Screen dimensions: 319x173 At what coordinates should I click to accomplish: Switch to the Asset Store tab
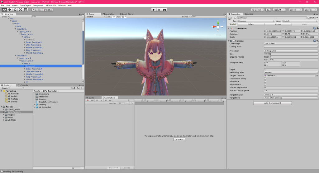(x=126, y=14)
